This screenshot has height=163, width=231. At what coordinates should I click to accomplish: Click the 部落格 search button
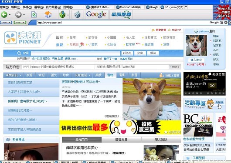pyautogui.click(x=127, y=53)
